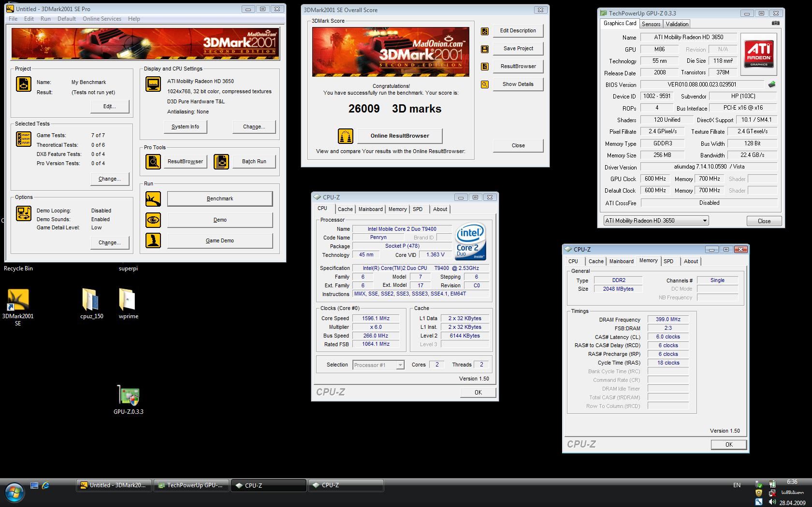Screen dimensions: 812x507
Task: Select the cpuz_150 folder on desktop
Action: [91, 303]
